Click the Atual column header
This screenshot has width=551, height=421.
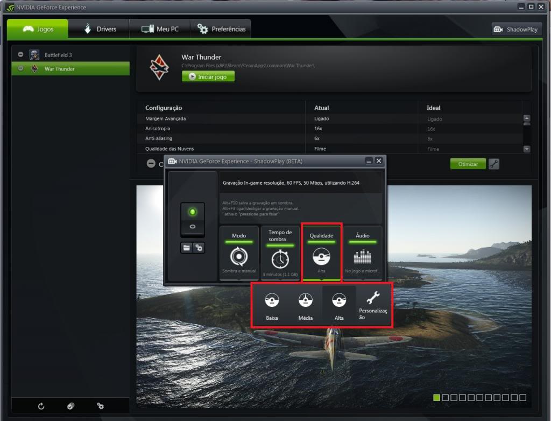click(x=322, y=108)
